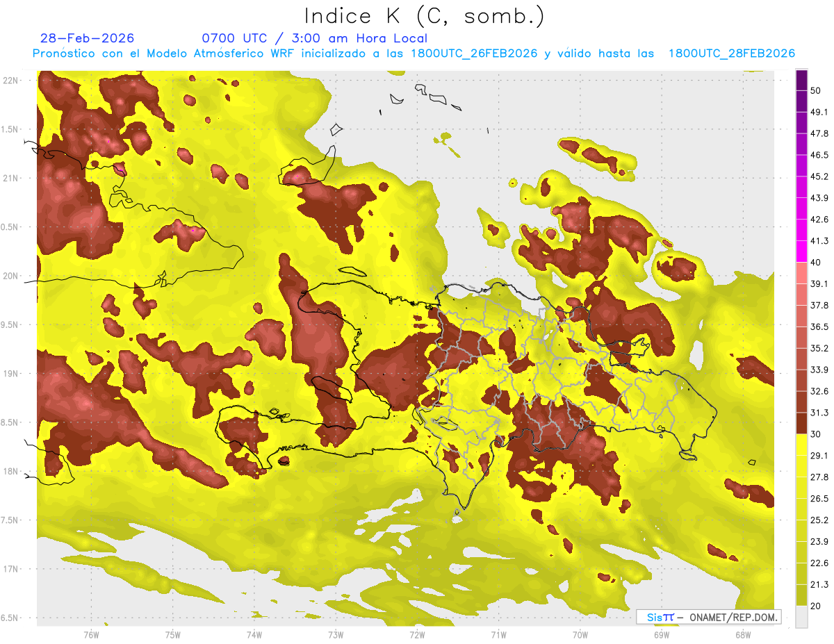Click the "18N" latitude label
This screenshot has height=644, width=834.
click(11, 471)
